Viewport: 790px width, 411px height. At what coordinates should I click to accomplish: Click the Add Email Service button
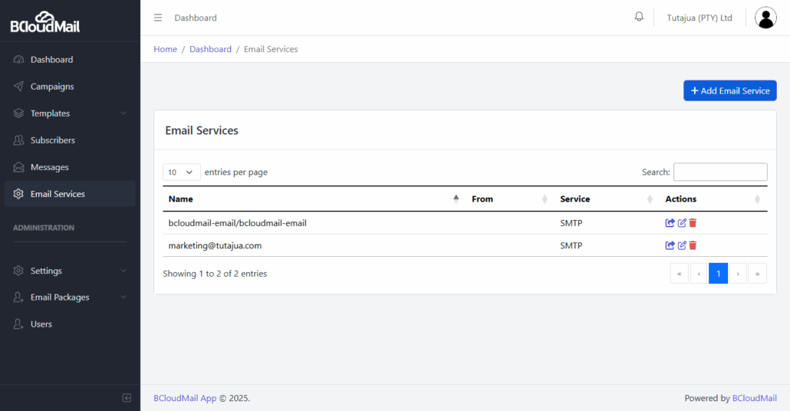click(729, 90)
